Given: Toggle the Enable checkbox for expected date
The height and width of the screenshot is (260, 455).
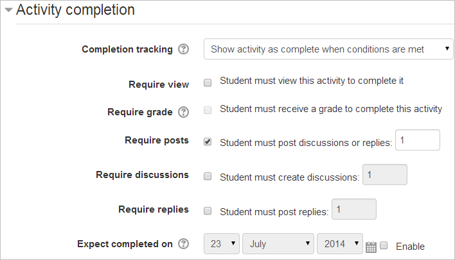Looking at the screenshot, I should pyautogui.click(x=384, y=245).
